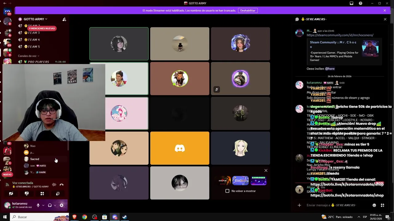Image resolution: width=394 pixels, height=221 pixels.
Task: Check the No volver a mostrar box
Action: 227,191
